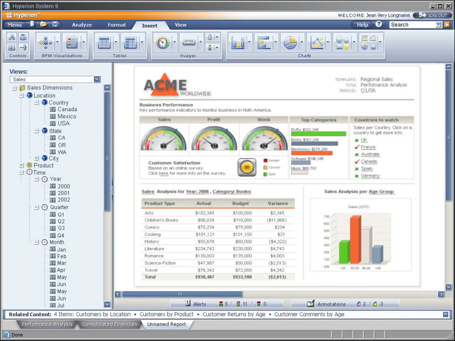Insert a bubble chart

(342, 43)
